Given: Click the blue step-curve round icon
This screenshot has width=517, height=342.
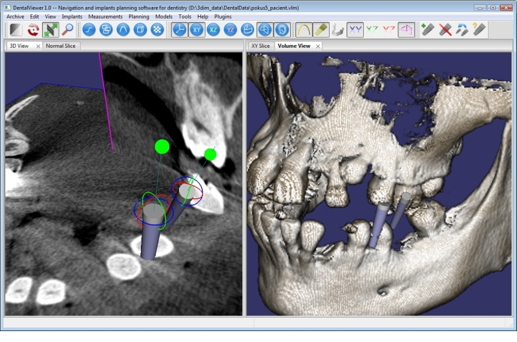Looking at the screenshot, I should click(x=89, y=30).
